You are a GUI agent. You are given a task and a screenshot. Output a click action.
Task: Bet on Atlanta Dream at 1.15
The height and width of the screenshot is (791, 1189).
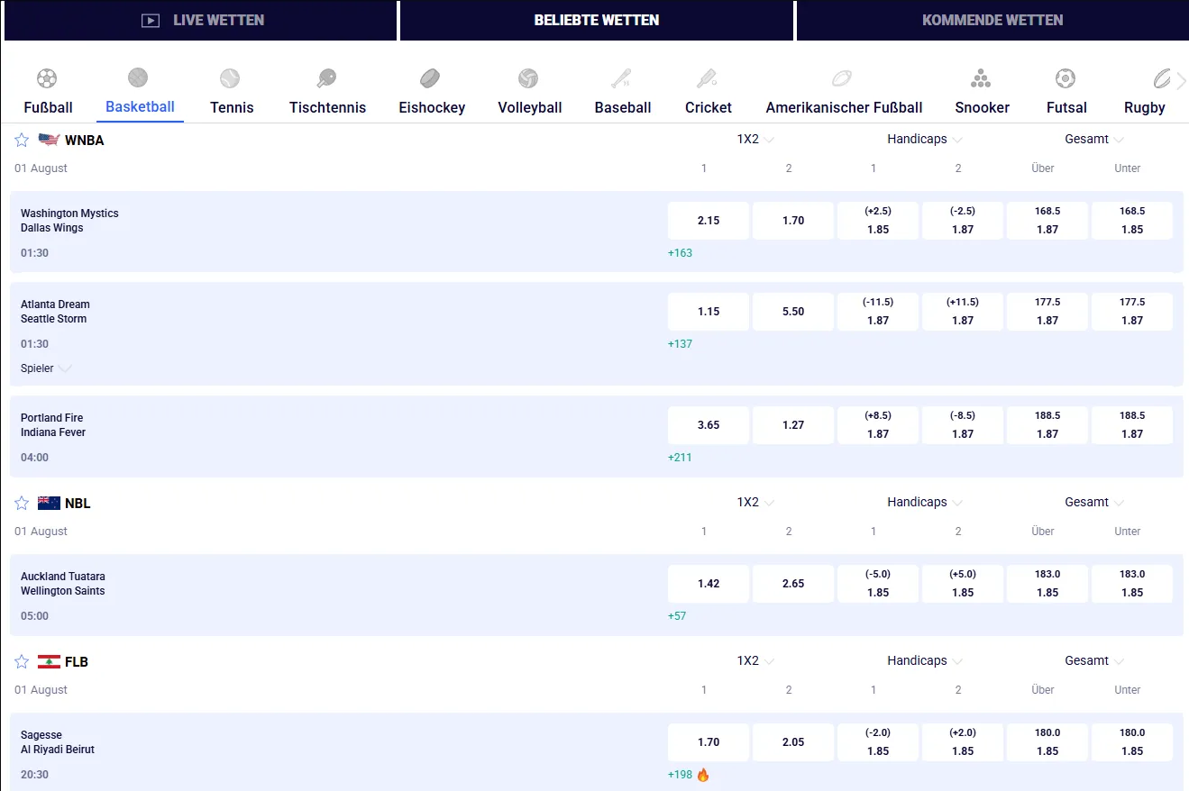[x=709, y=312]
